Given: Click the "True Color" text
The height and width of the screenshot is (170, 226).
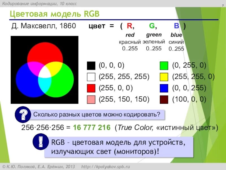Looking at the screenshot, I should [x=135, y=127].
